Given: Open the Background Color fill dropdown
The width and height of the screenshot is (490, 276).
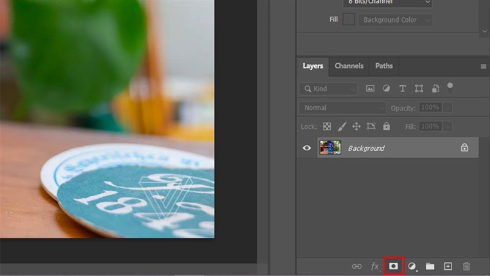Looking at the screenshot, I should coord(396,20).
